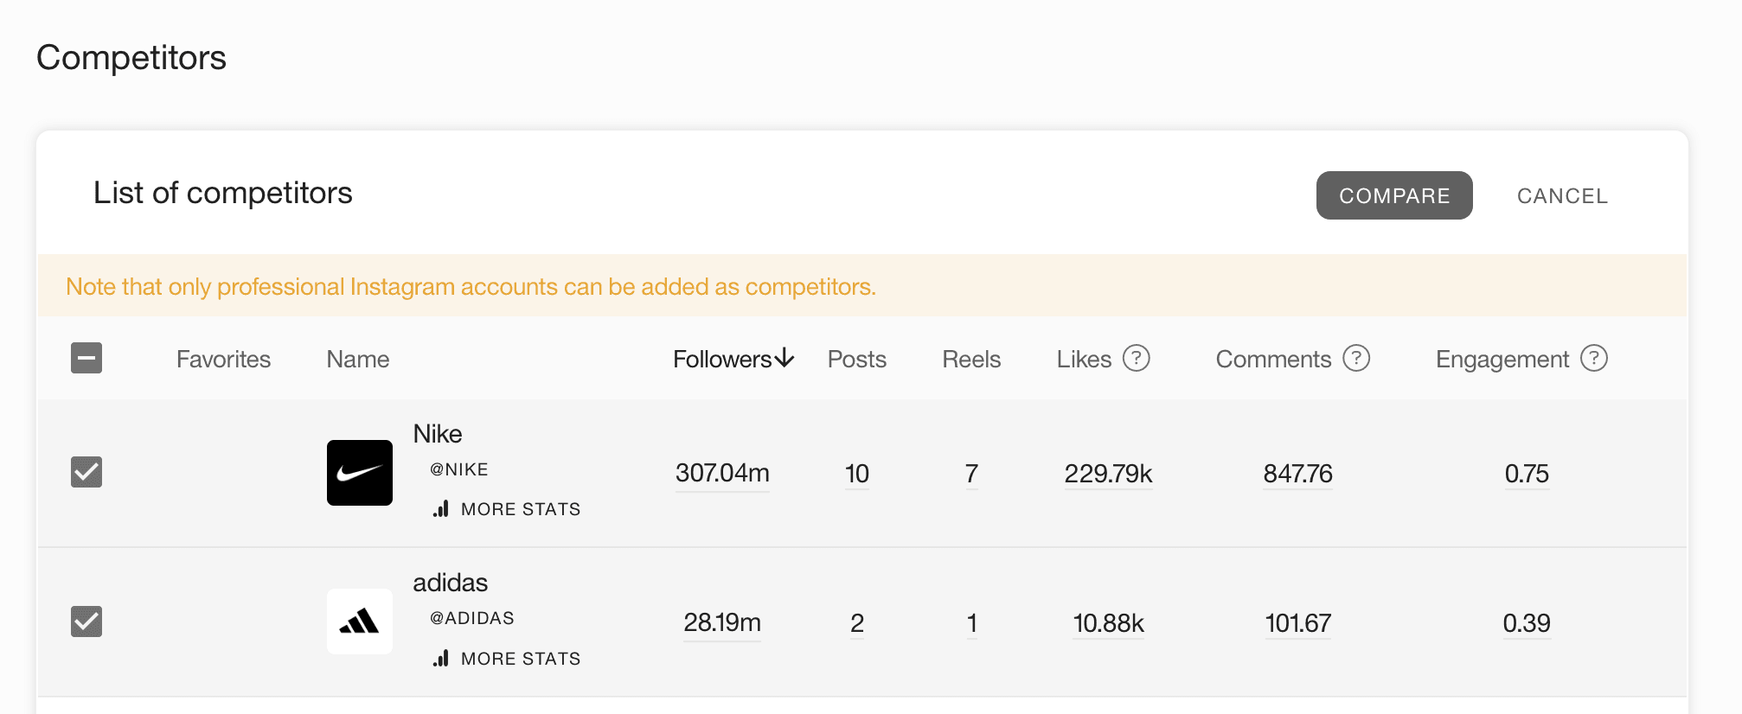This screenshot has width=1742, height=714.
Task: Click Nike's 229.79k likes value
Action: pyautogui.click(x=1109, y=474)
